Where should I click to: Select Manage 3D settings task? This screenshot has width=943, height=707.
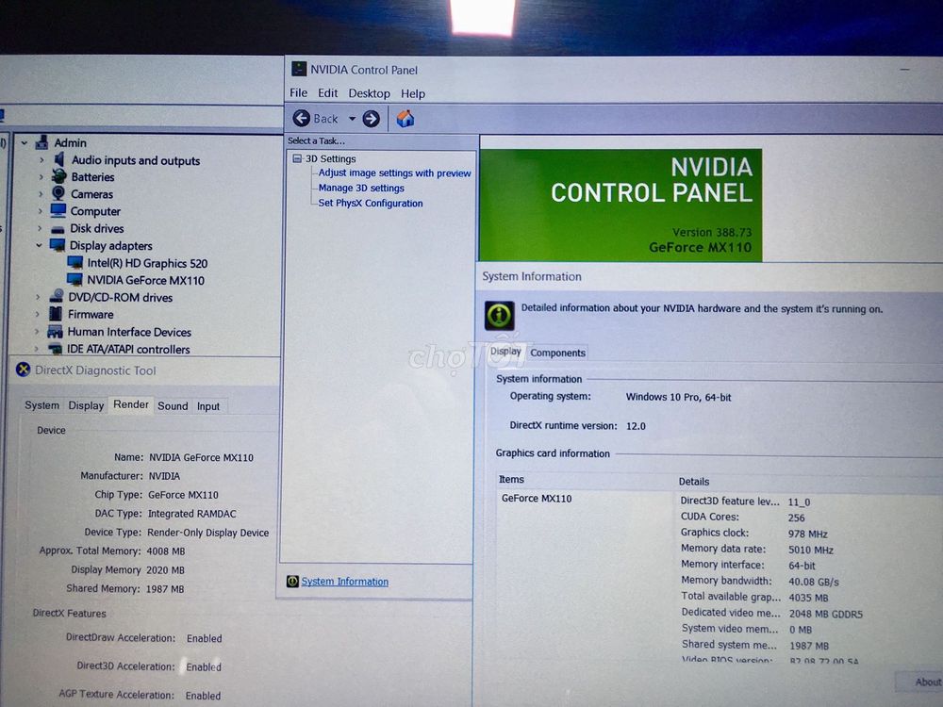(361, 189)
